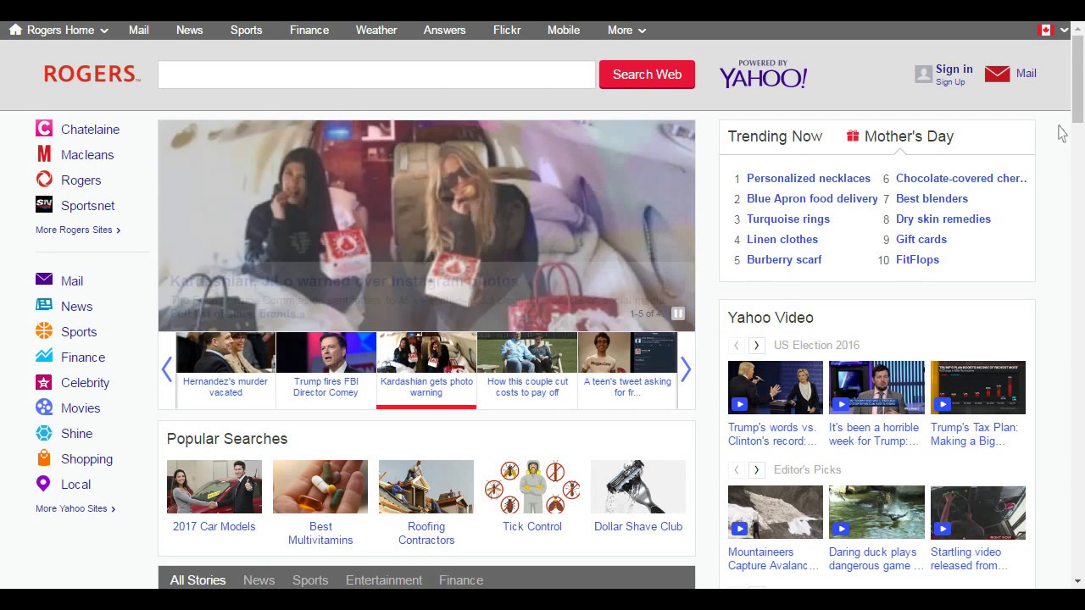Show previous headline thumbnails with left arrow

[167, 369]
